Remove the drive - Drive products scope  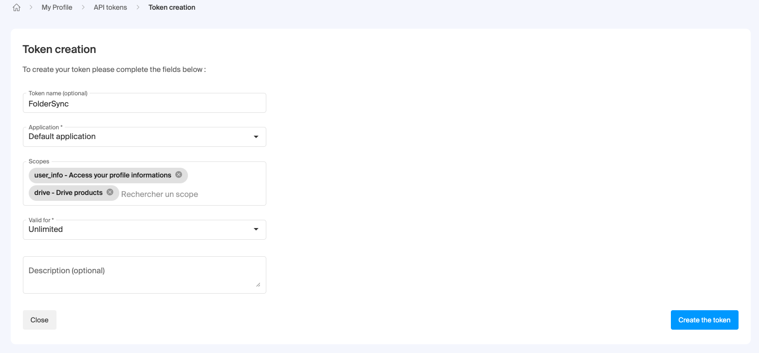(110, 193)
